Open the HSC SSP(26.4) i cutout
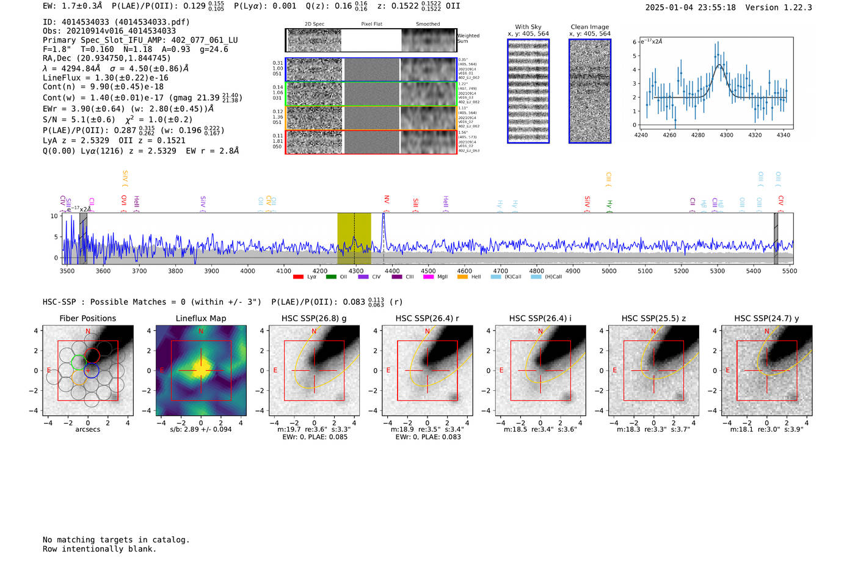This screenshot has height=582, width=855. 540,371
